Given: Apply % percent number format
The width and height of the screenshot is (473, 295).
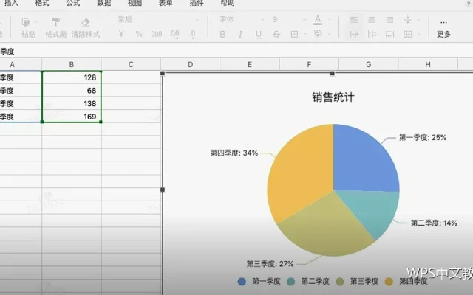Looking at the screenshot, I should coord(139,34).
